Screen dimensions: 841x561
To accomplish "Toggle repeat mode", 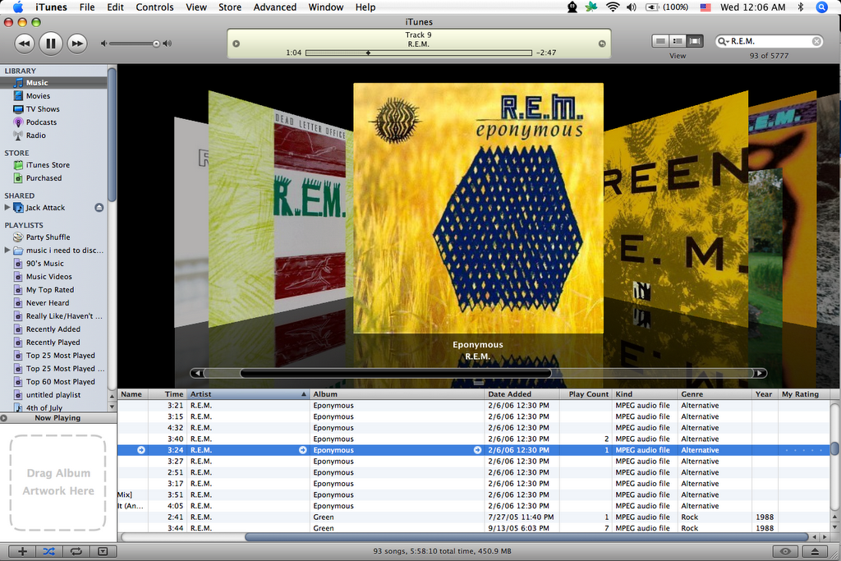I will (76, 551).
